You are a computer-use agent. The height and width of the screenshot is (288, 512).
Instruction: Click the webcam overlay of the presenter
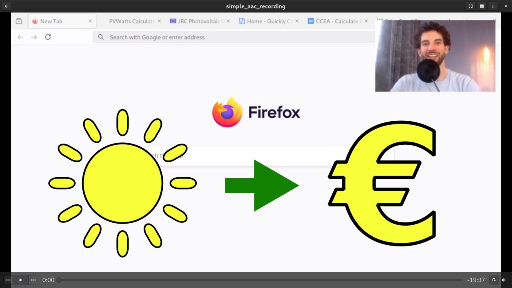(435, 56)
